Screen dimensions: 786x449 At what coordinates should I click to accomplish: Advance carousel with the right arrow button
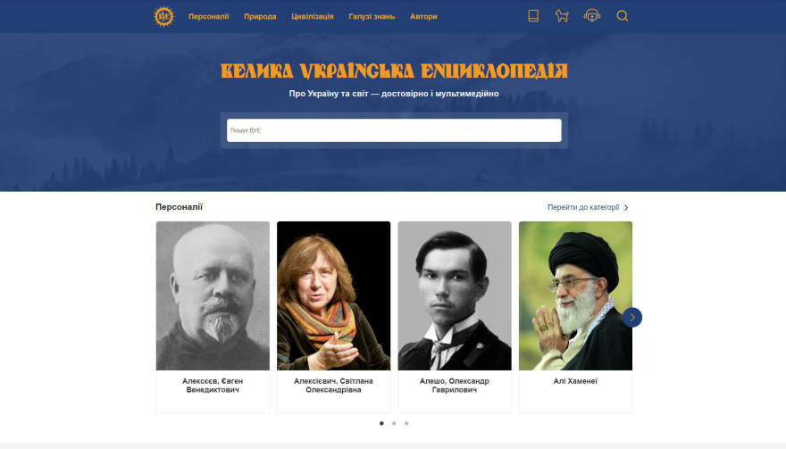pos(632,317)
